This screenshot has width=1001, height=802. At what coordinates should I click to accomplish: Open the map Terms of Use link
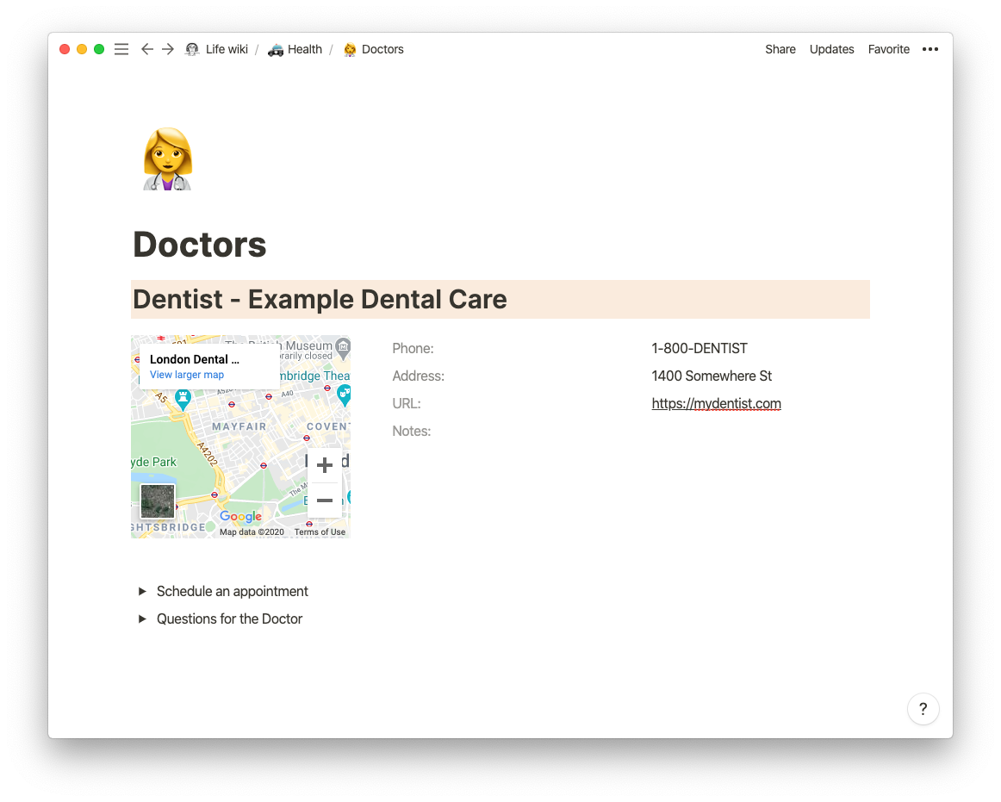(320, 532)
